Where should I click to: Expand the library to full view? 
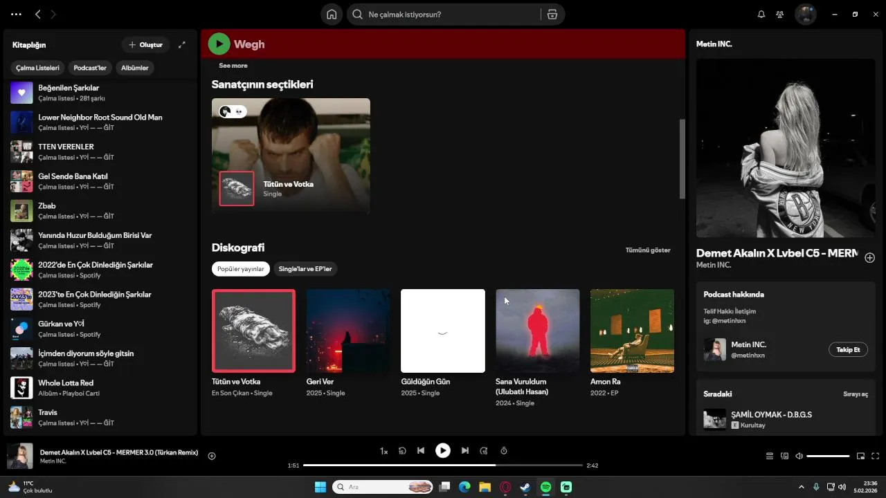(x=182, y=45)
